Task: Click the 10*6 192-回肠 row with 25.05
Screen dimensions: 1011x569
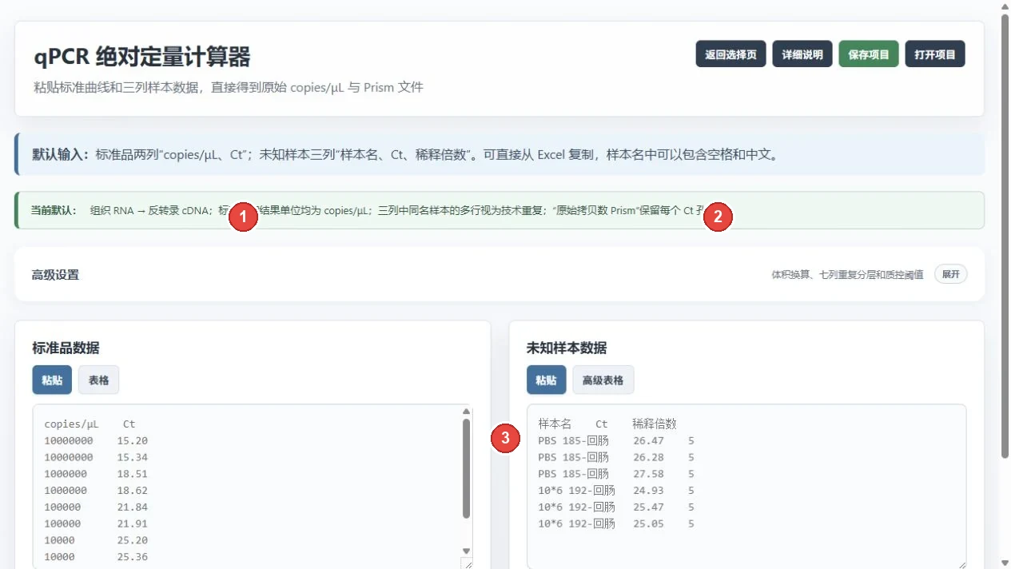Action: (616, 524)
